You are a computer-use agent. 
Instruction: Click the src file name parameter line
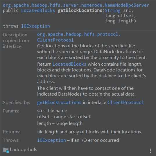[52, 111]
